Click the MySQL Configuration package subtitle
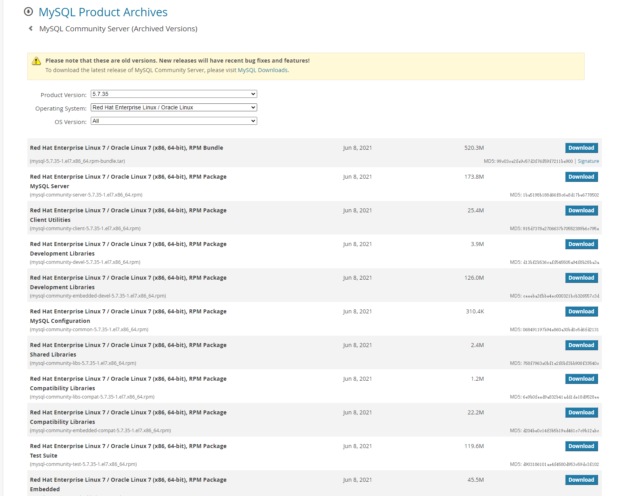Image resolution: width=619 pixels, height=496 pixels. pyautogui.click(x=60, y=321)
